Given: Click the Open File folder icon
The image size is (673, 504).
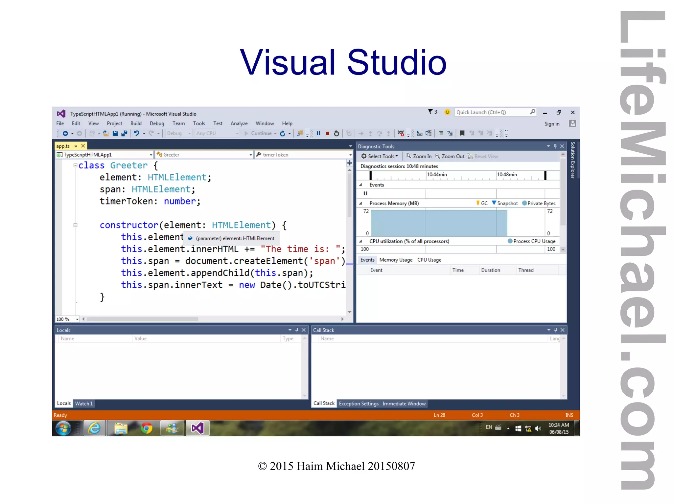Looking at the screenshot, I should pos(106,133).
